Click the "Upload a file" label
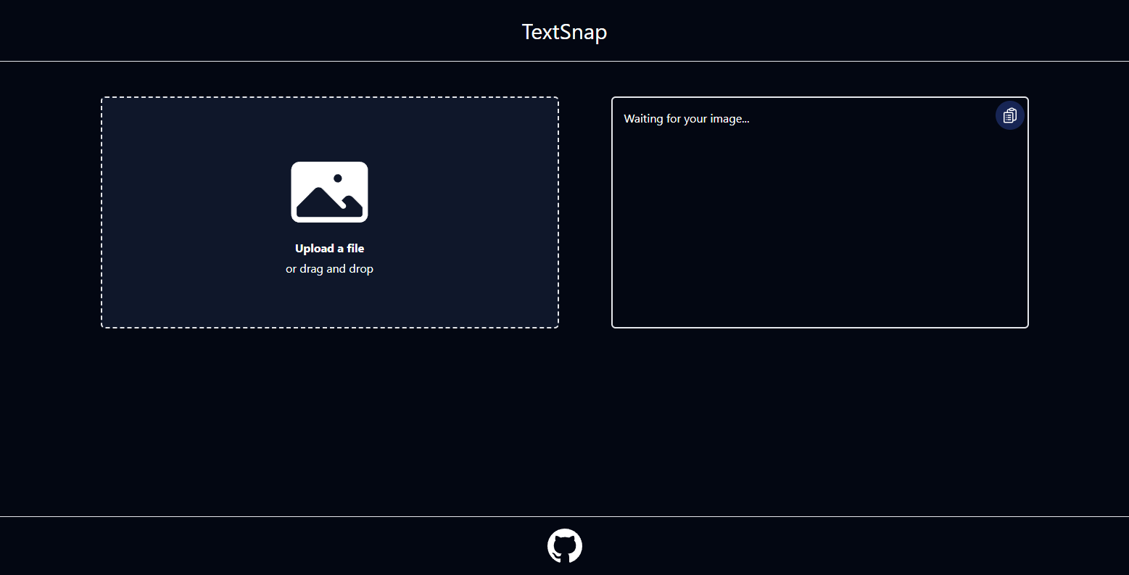This screenshot has height=575, width=1129. coord(330,249)
